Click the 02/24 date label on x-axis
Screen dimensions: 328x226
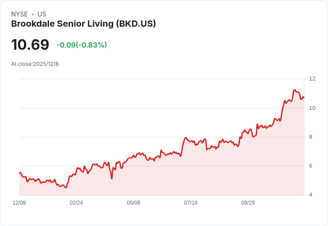[76, 203]
